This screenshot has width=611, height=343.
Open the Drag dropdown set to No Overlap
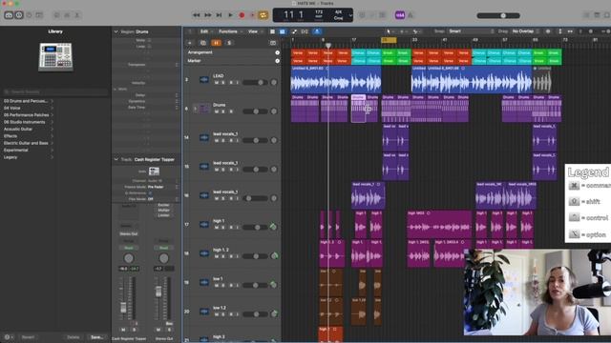point(526,31)
